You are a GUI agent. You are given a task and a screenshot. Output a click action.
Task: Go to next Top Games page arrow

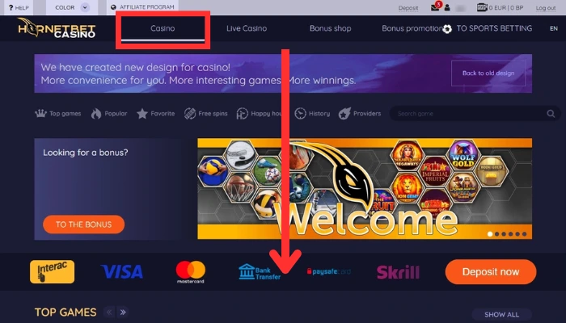coord(123,312)
